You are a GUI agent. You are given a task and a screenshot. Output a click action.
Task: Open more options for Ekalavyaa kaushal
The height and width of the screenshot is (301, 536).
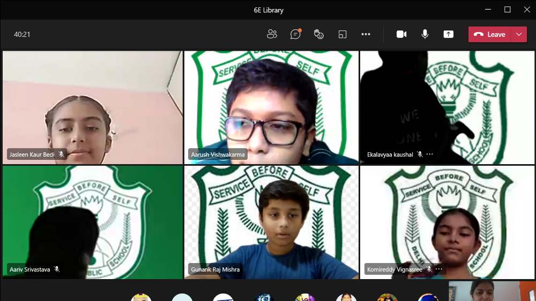click(x=430, y=155)
